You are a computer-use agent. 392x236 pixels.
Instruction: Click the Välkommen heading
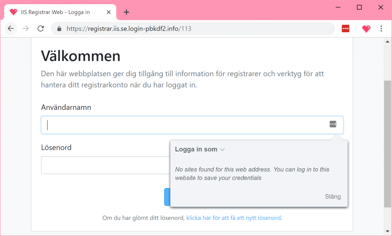(x=81, y=56)
